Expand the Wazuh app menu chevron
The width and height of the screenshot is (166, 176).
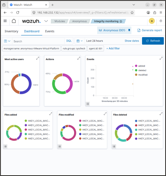coord(46,21)
